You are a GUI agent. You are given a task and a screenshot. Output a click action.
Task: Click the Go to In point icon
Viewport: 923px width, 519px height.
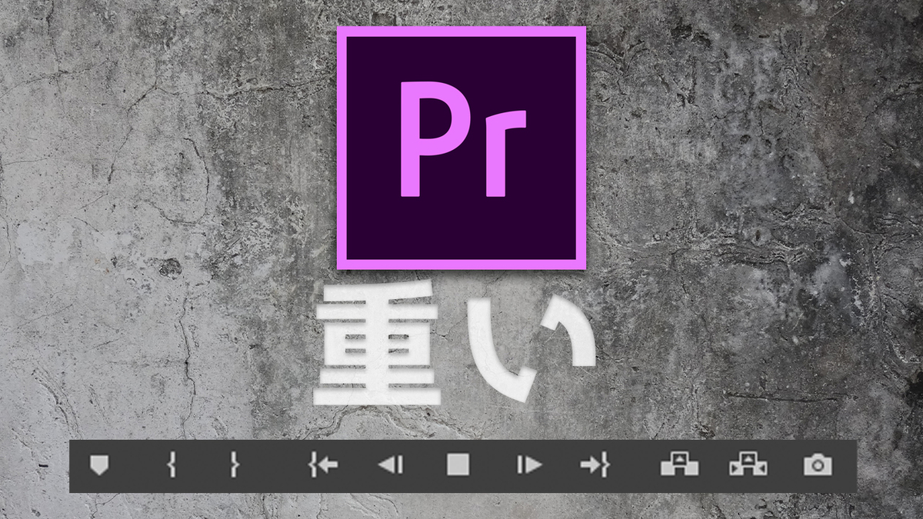(x=323, y=464)
